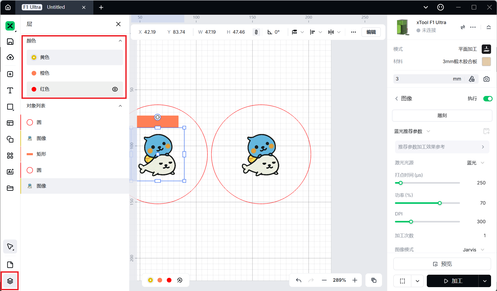Toggle the 执行 switch off
Image resolution: width=497 pixels, height=291 pixels.
pyautogui.click(x=488, y=99)
